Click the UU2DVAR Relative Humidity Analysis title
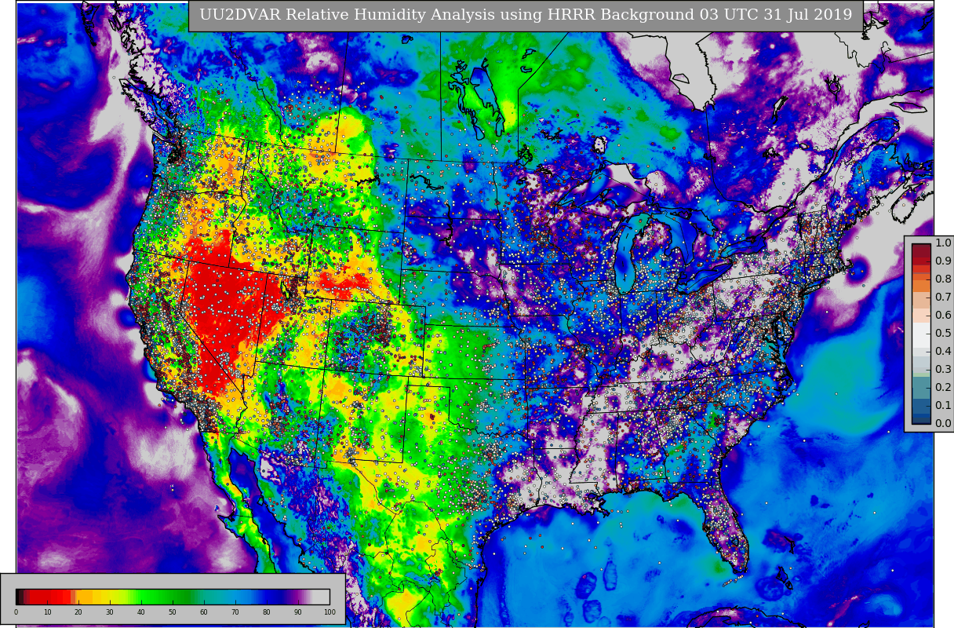954x628 pixels. tap(526, 15)
